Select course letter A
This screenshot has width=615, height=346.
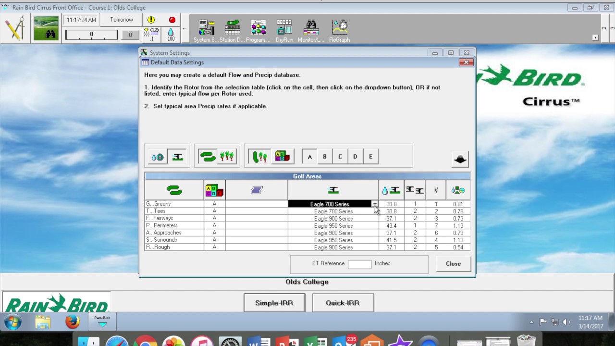tap(310, 157)
